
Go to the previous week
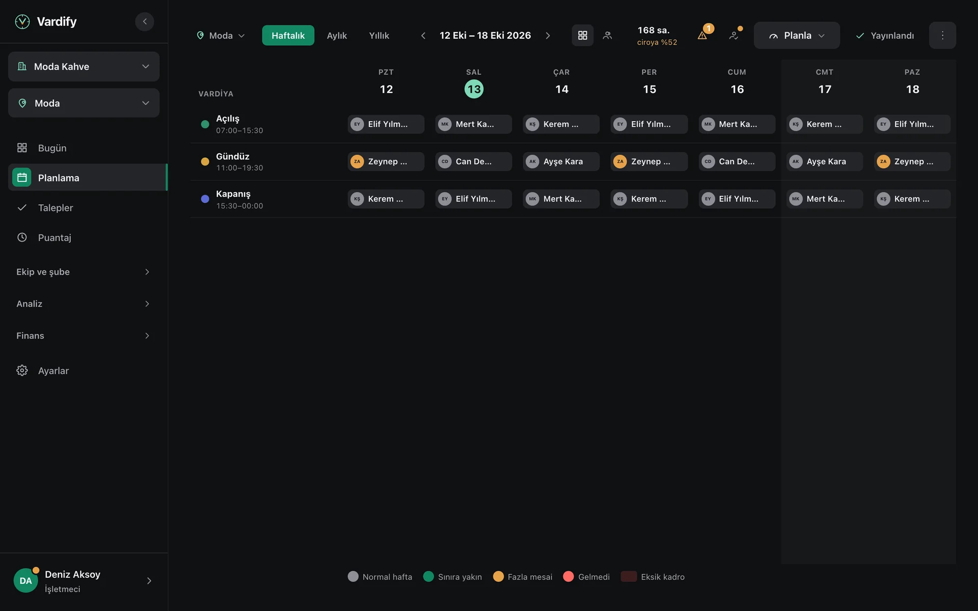(x=423, y=35)
